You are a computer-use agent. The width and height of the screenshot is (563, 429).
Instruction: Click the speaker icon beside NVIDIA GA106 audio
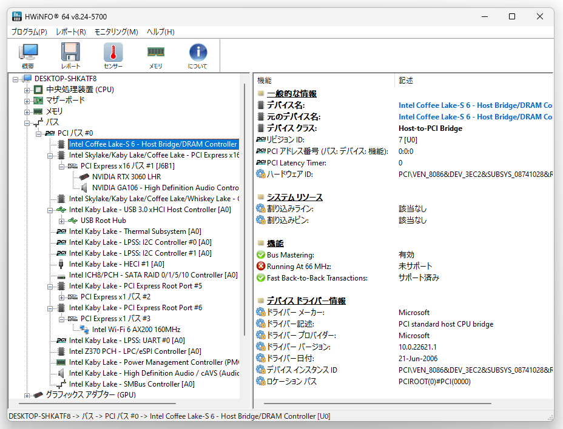pyautogui.click(x=84, y=188)
